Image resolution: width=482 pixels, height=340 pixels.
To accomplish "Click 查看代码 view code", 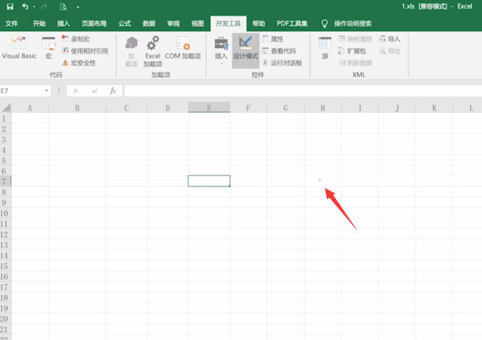I will [x=279, y=51].
